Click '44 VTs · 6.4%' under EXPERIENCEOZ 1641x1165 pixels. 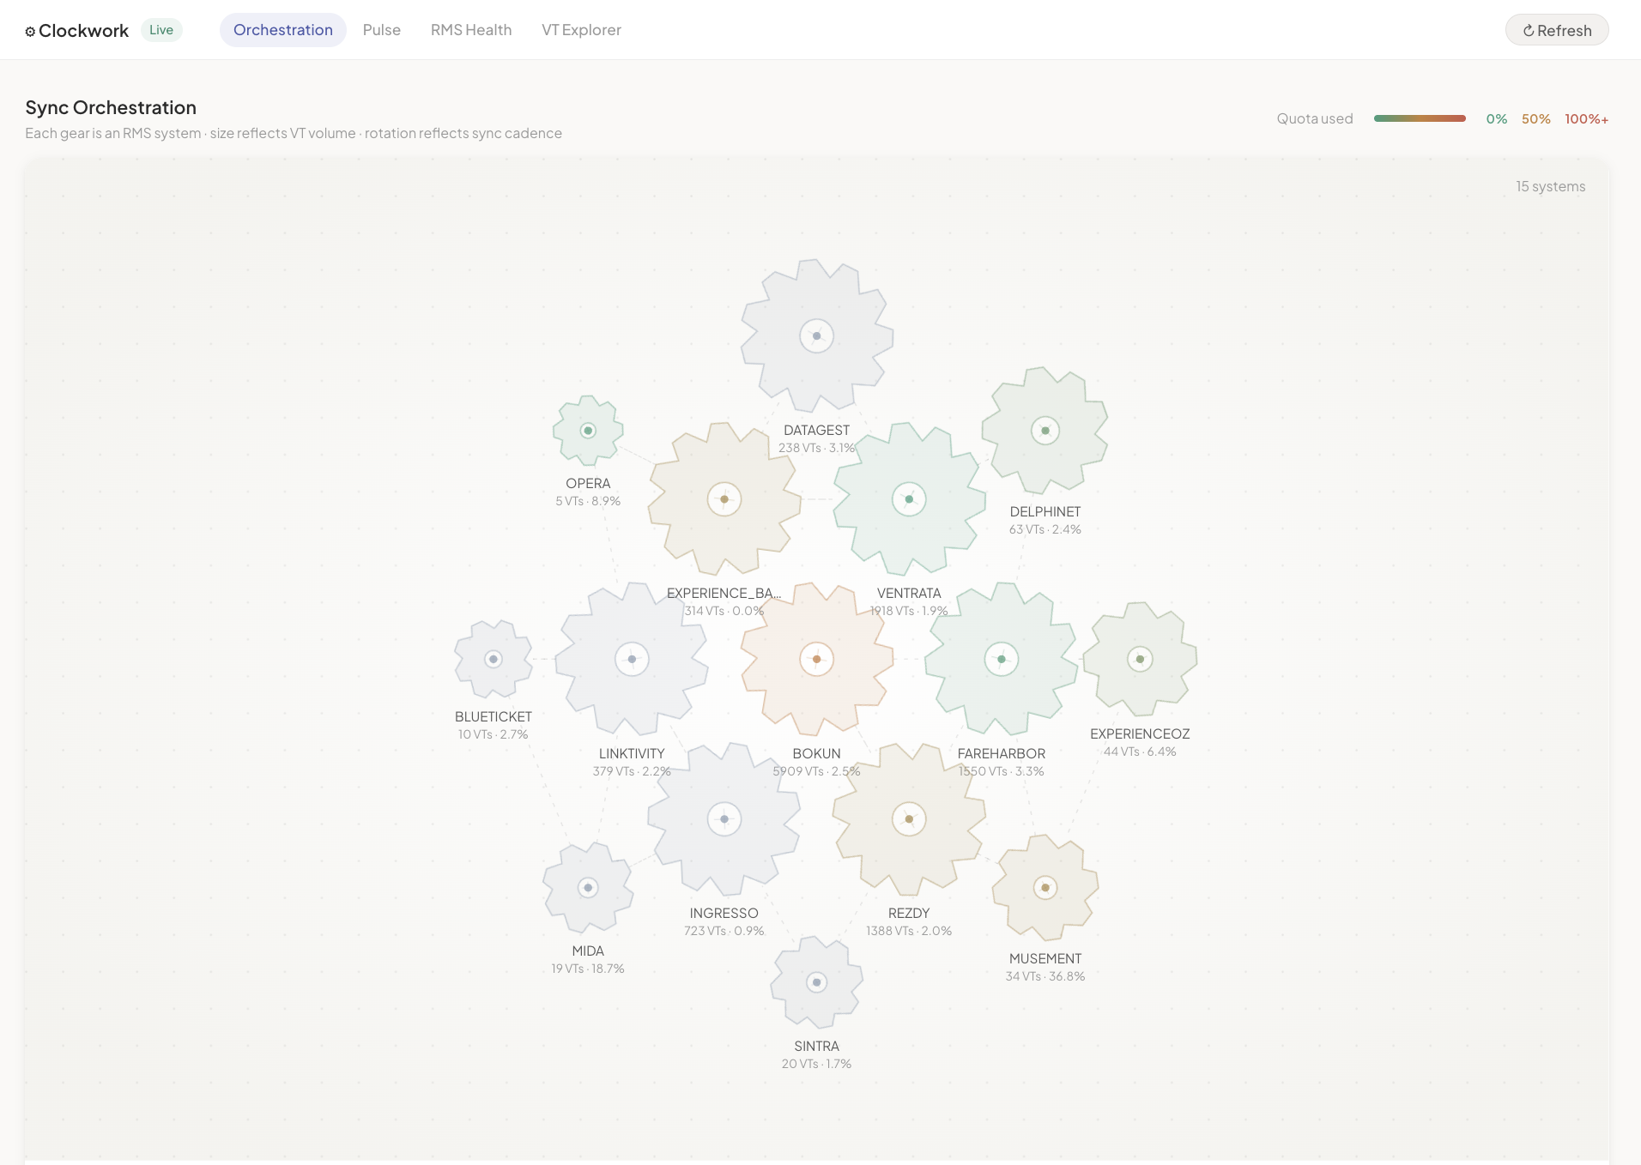[1140, 752]
